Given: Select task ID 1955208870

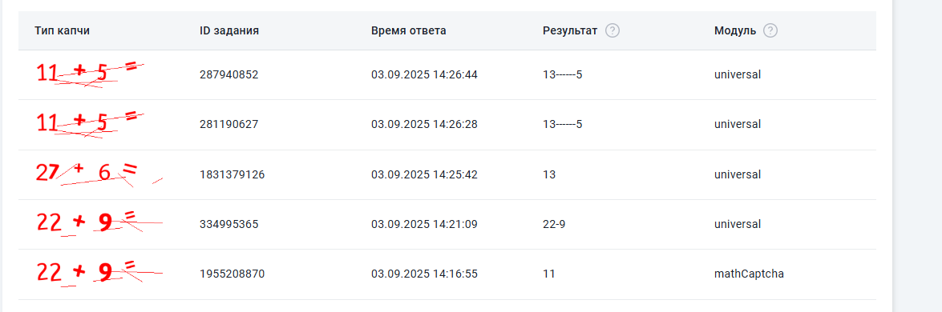Looking at the screenshot, I should click(x=232, y=274).
